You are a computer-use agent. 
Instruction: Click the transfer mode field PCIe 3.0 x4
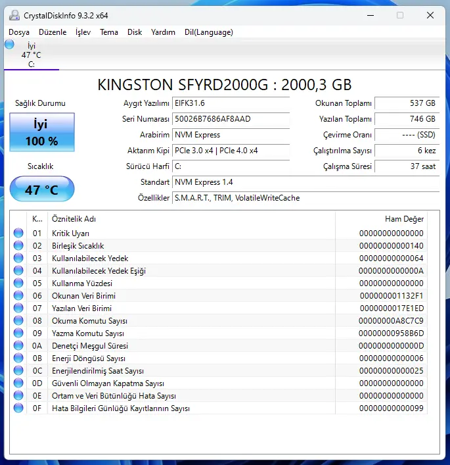pos(231,151)
